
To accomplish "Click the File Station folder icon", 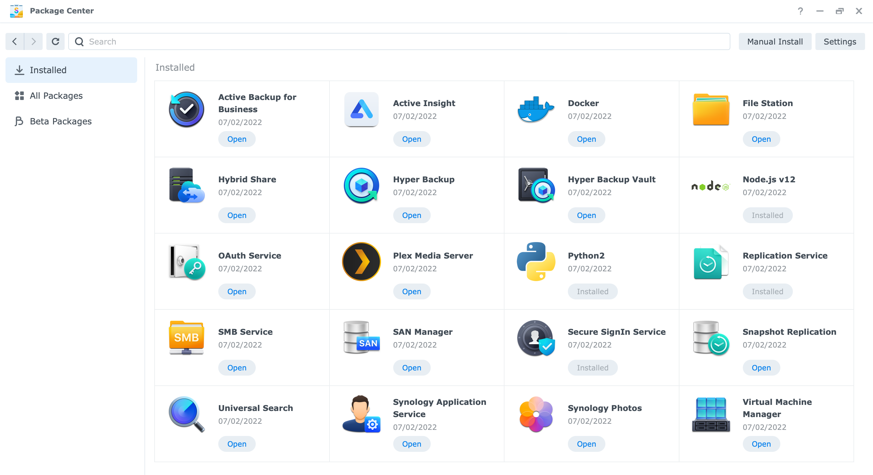I will (711, 109).
